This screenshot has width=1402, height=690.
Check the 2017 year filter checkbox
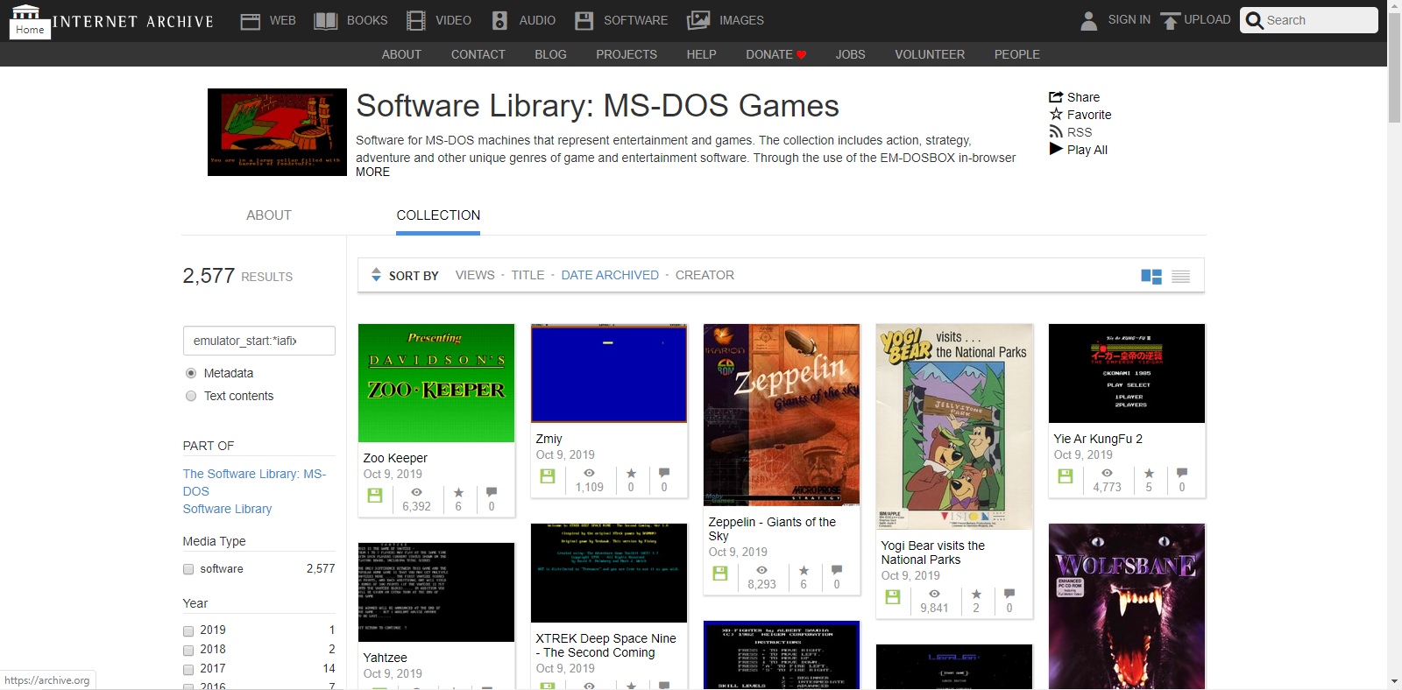click(188, 669)
